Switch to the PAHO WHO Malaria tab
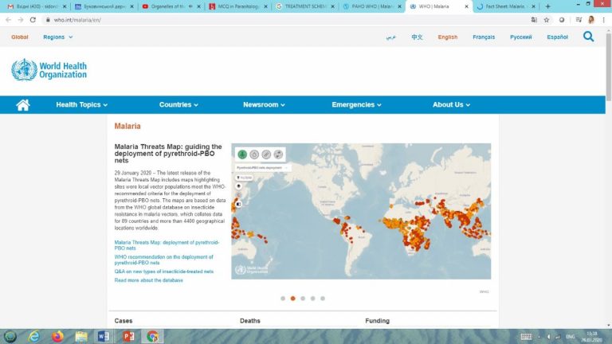612x344 pixels. [371, 6]
